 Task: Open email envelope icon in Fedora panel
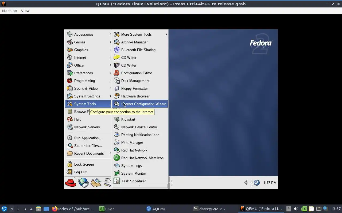96,183
